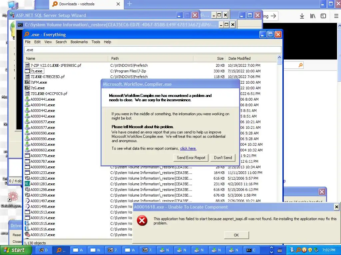Click OK in Unable To Locate Component dialog
Viewport: 341px width, 255px height.
236,235
